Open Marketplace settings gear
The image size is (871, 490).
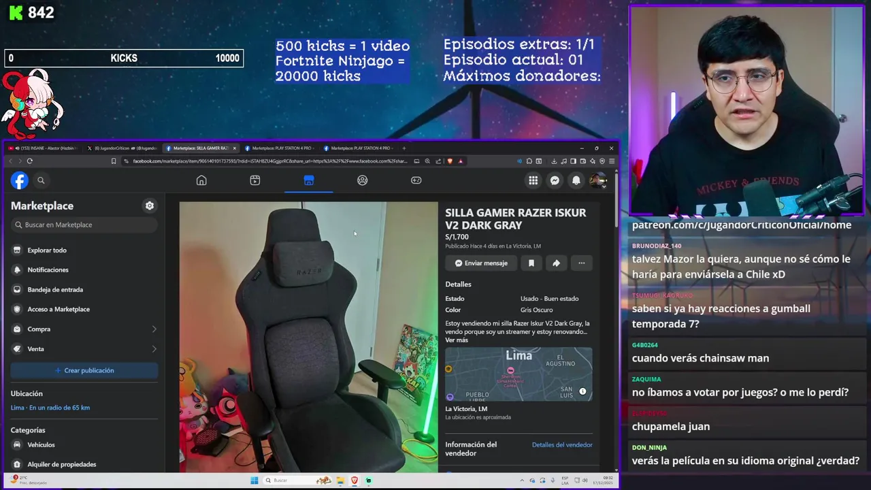[150, 206]
